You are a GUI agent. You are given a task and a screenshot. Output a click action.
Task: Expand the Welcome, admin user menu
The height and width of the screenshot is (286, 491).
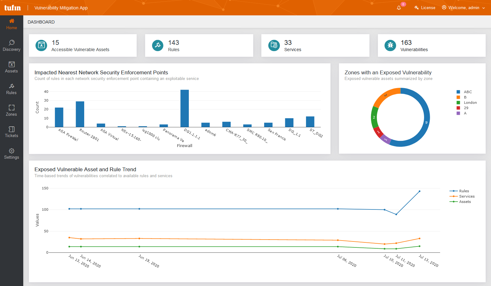[x=464, y=8]
